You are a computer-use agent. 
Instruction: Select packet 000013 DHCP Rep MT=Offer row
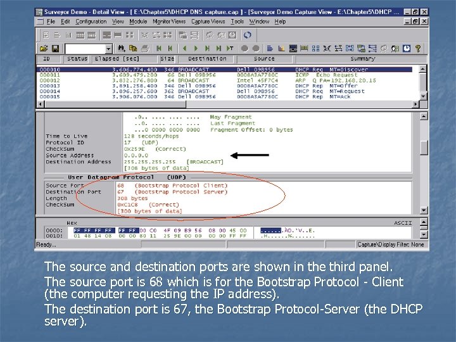coord(224,85)
